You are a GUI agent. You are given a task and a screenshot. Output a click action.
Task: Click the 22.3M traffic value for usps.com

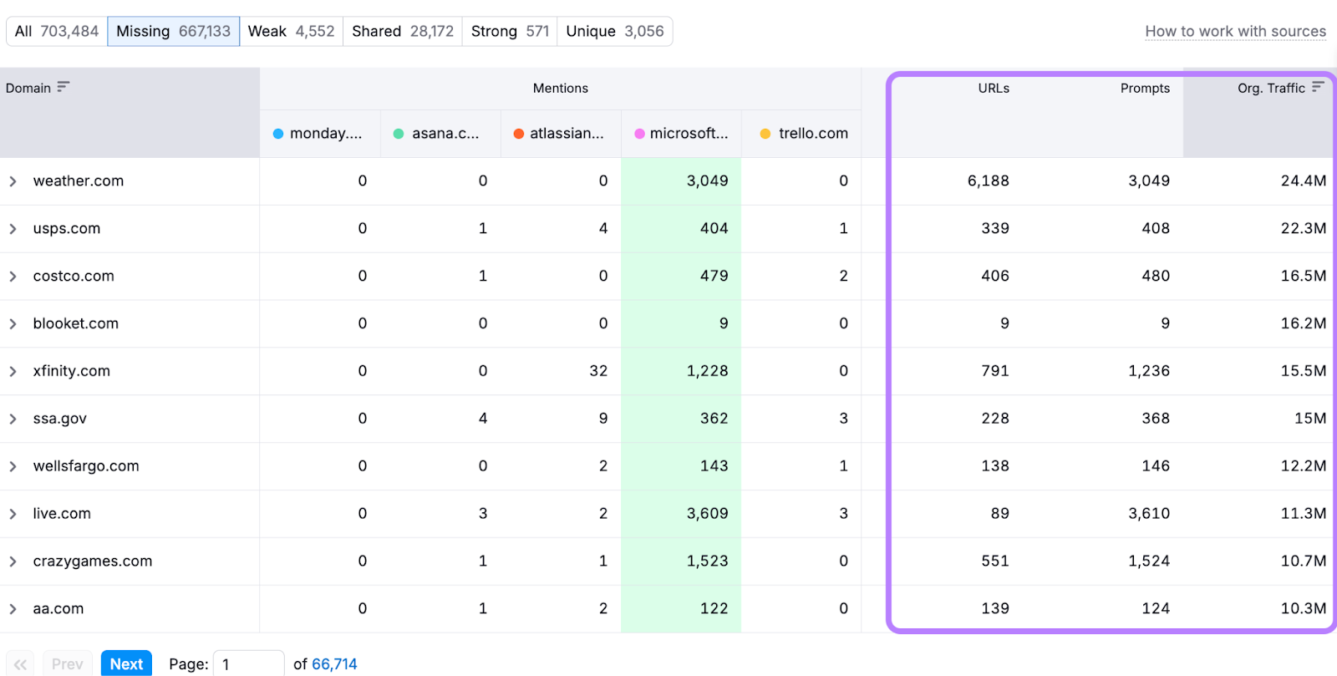pyautogui.click(x=1304, y=228)
